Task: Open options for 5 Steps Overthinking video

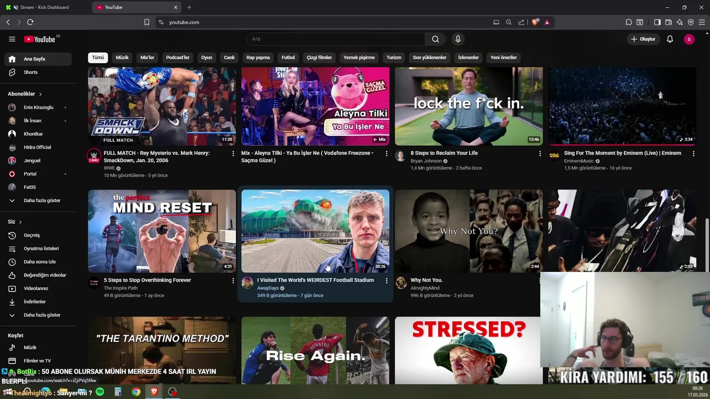Action: pos(233,281)
